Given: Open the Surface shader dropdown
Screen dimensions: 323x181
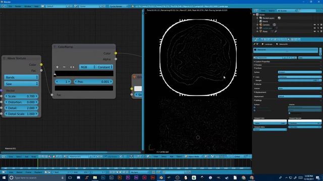Looking at the screenshot, I should [x=299, y=72].
